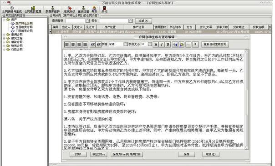Open 合同模板管理 toolbar icon
Viewport: 275px width, 166px height.
33,10
